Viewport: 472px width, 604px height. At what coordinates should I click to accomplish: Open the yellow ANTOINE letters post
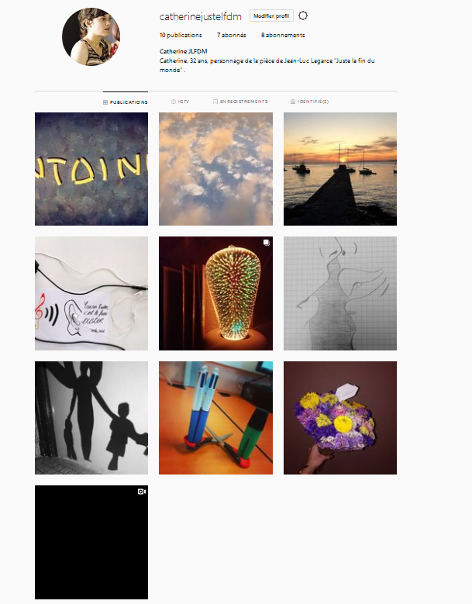coord(91,169)
